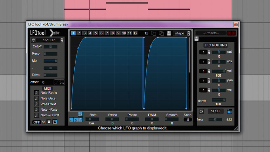This screenshot has height=152, width=270.
Task: Click the 1x multiplier button
Action: pos(146,33)
